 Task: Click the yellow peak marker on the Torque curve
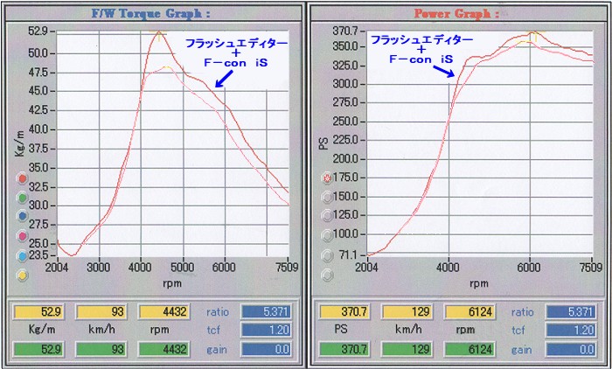159,34
